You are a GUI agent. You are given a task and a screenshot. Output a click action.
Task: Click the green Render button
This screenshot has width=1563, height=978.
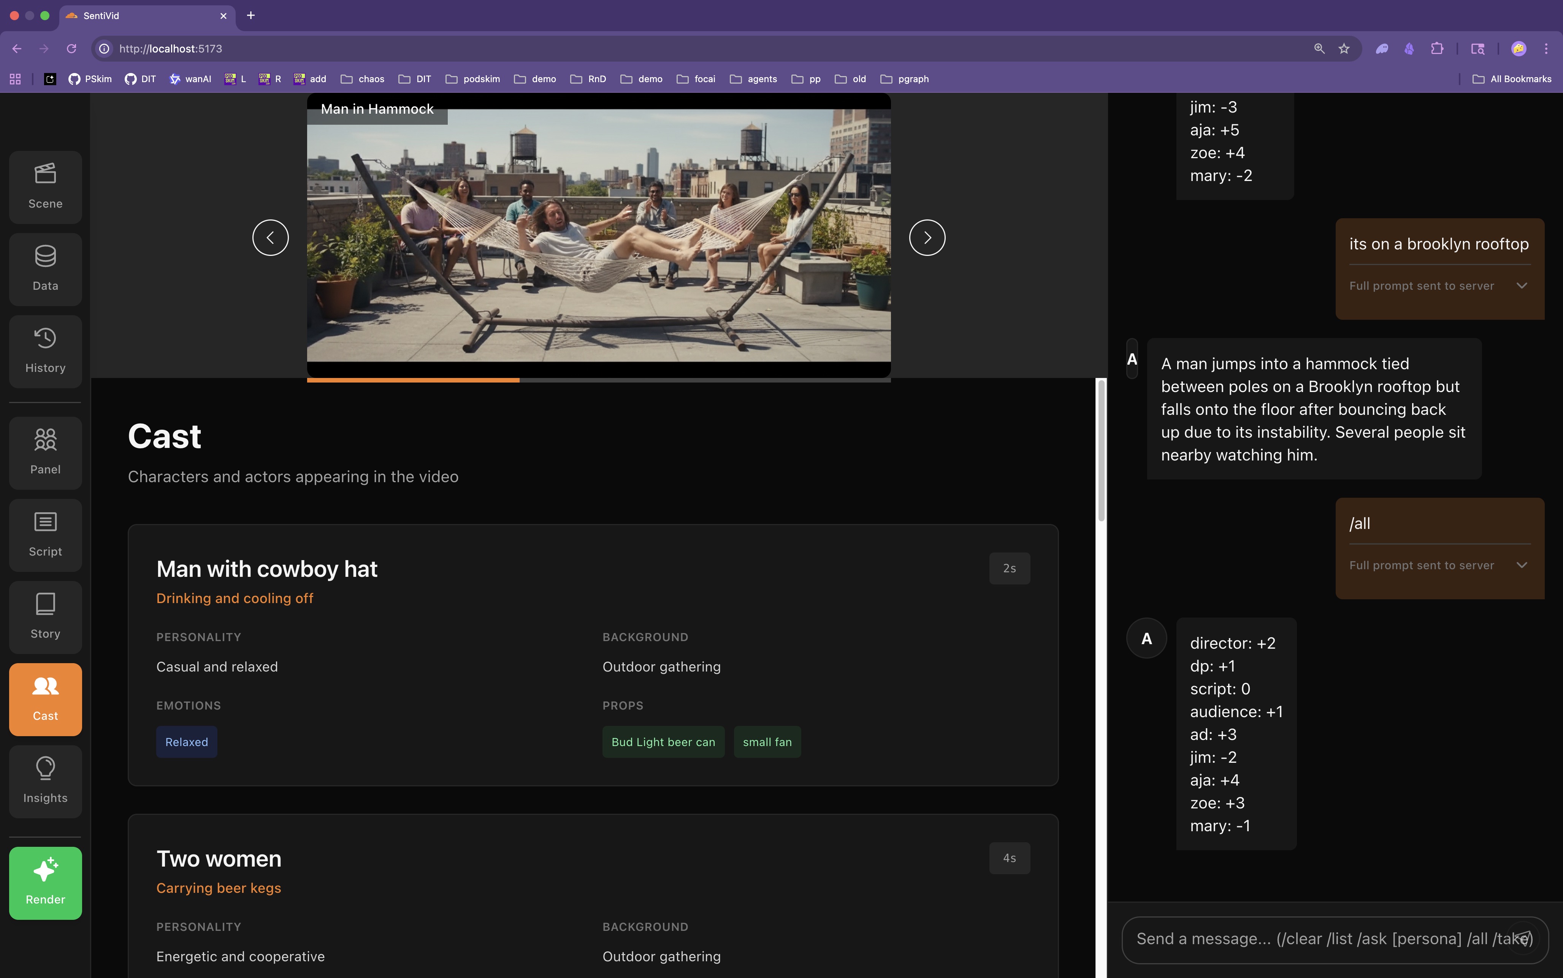coord(45,883)
